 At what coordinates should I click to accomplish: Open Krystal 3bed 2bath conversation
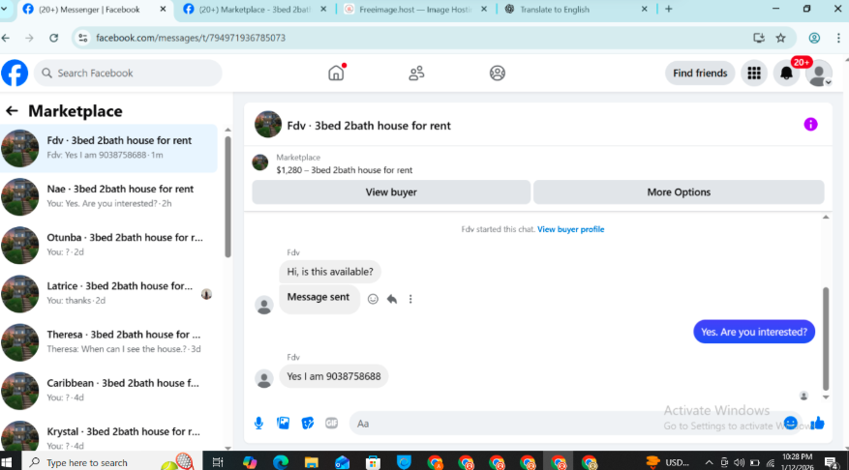108,435
